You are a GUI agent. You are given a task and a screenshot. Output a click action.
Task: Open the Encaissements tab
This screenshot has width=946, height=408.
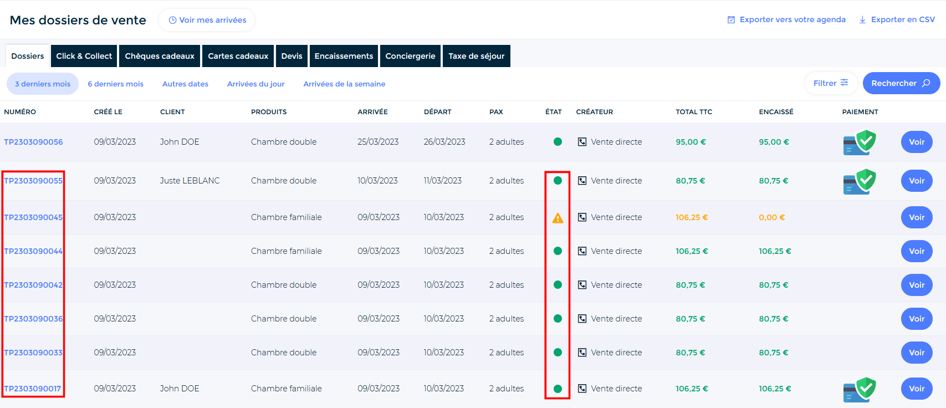tap(344, 56)
